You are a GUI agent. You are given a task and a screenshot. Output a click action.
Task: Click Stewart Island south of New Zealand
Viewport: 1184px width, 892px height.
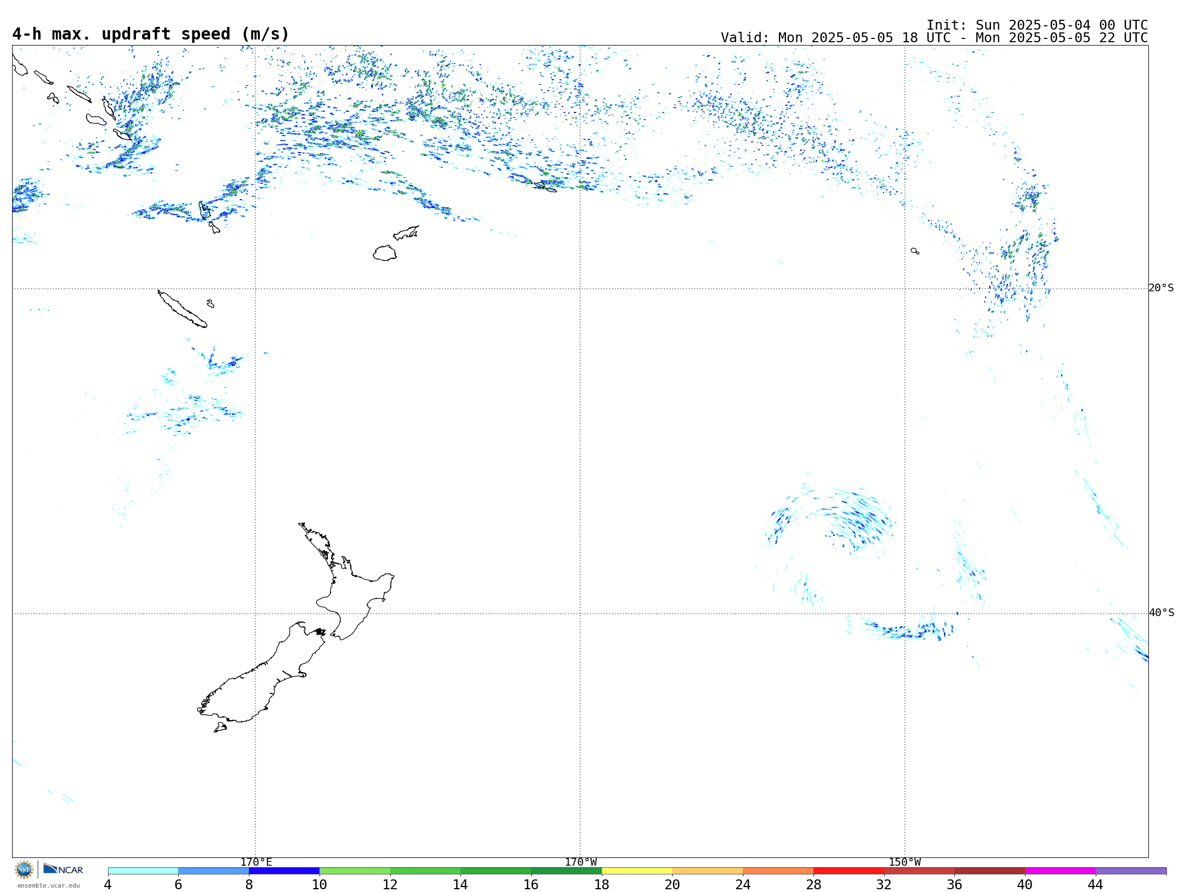tap(220, 727)
